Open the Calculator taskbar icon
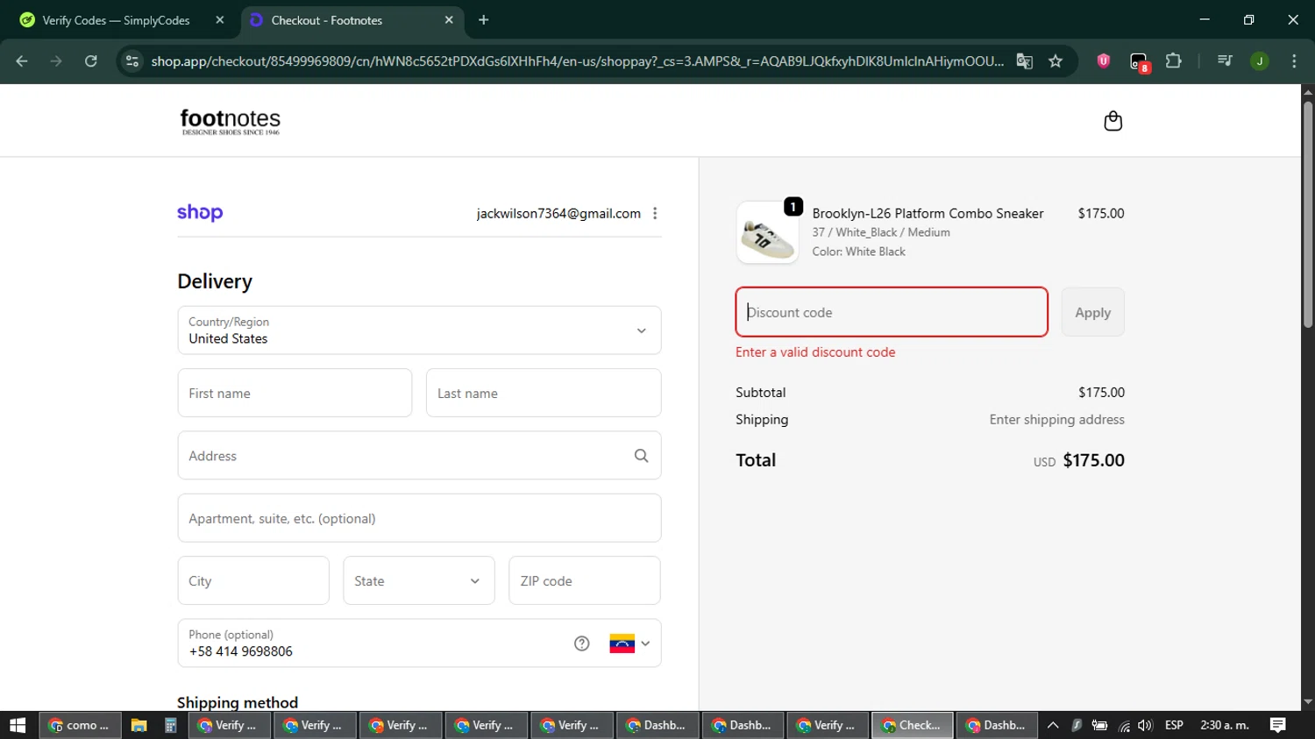Viewport: 1315px width, 739px height. [x=171, y=725]
